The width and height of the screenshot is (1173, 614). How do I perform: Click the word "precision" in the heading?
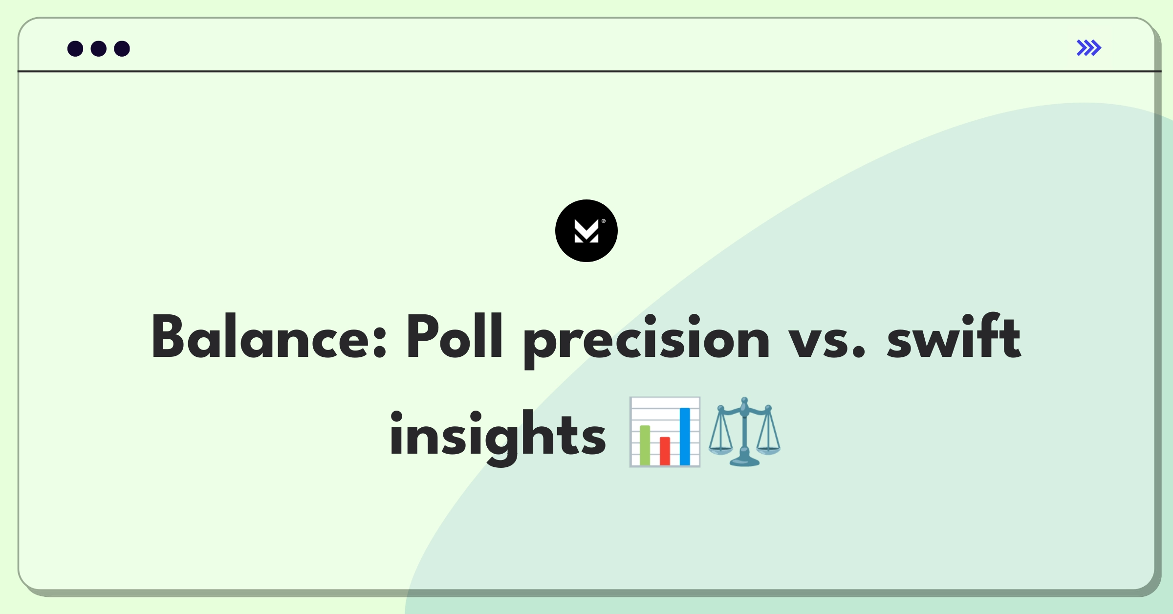tap(647, 341)
